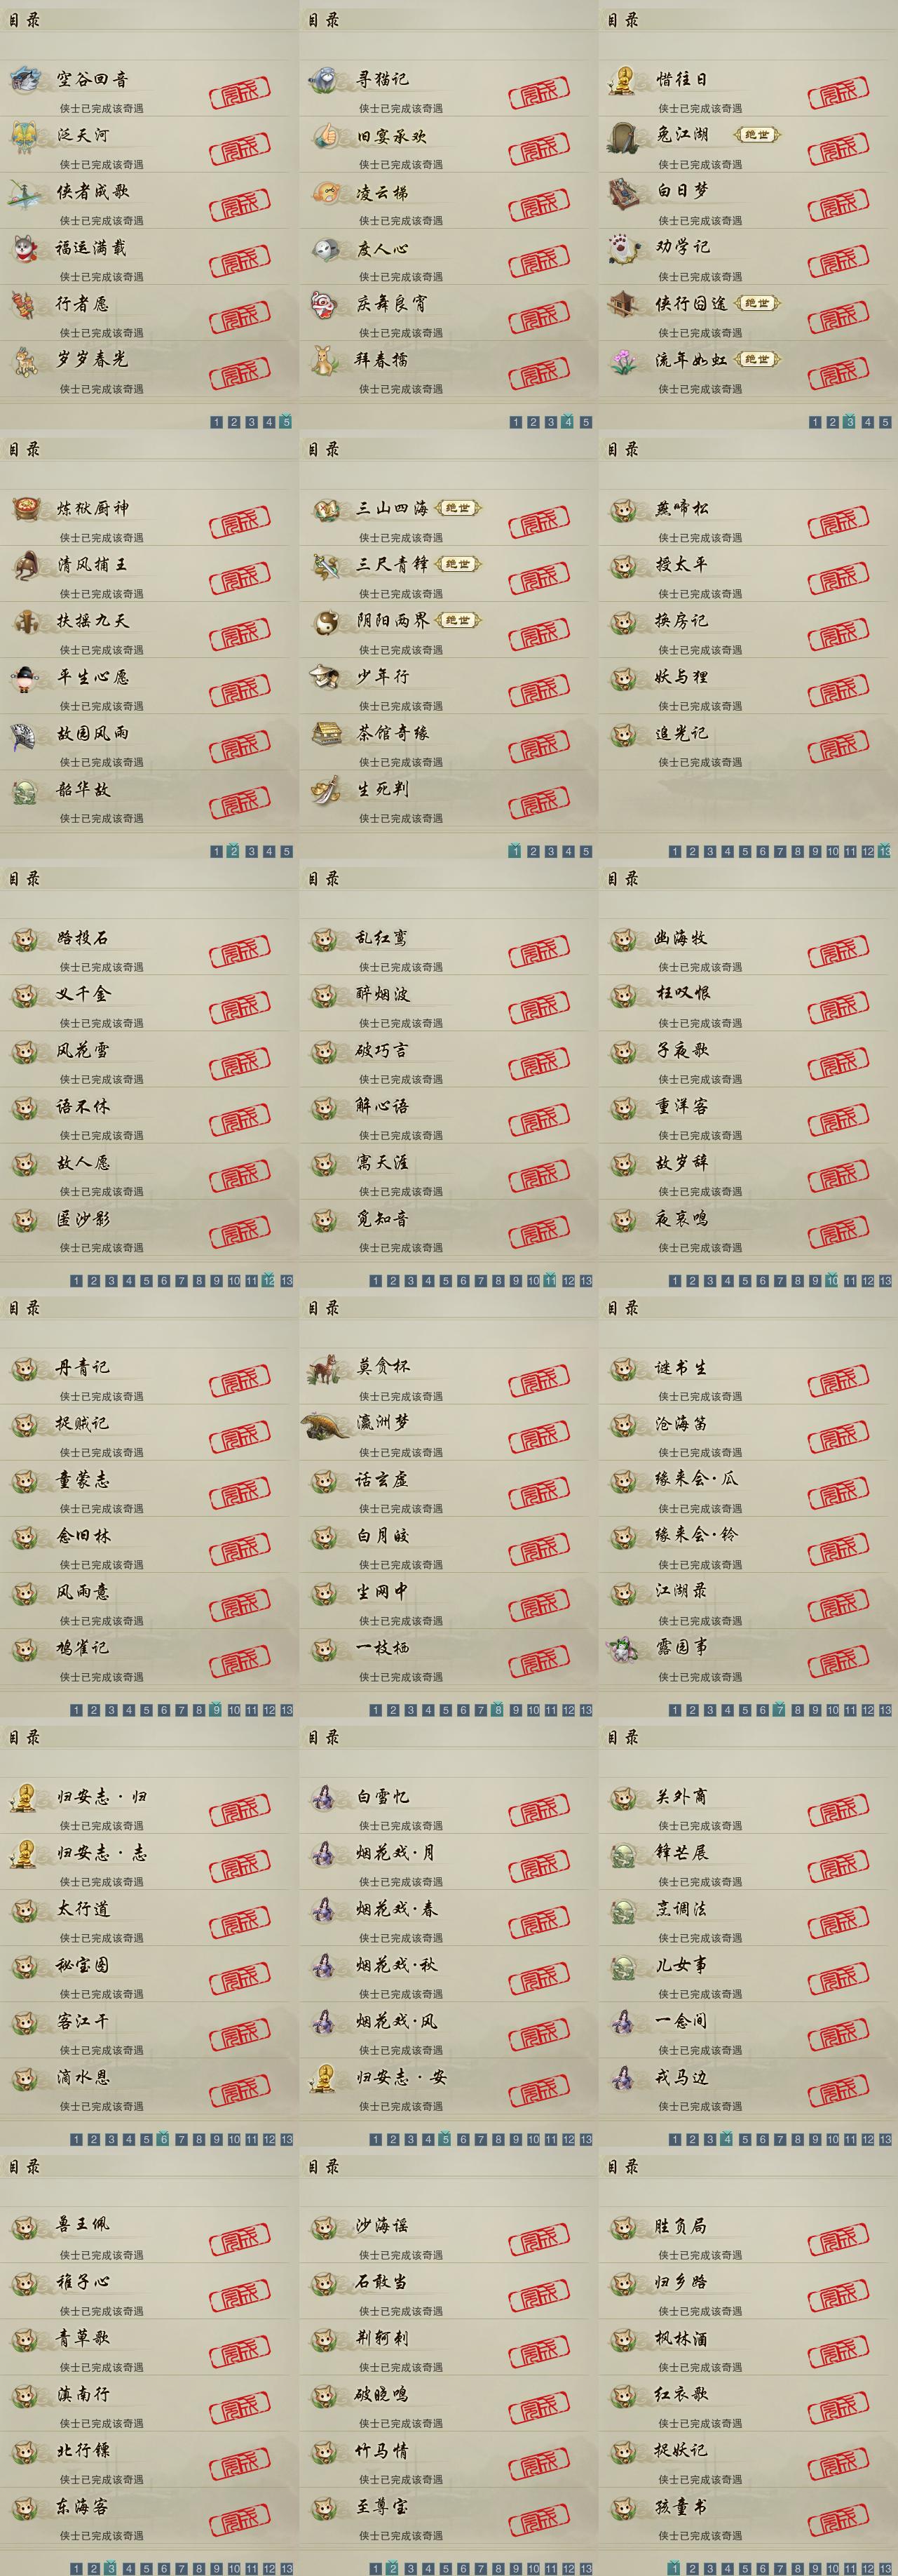Select the husky dog icon beside 福运满载

(25, 248)
